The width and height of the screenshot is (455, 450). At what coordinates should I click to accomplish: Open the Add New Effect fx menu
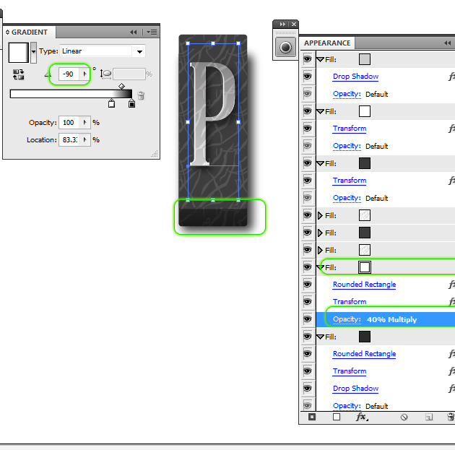click(x=362, y=417)
